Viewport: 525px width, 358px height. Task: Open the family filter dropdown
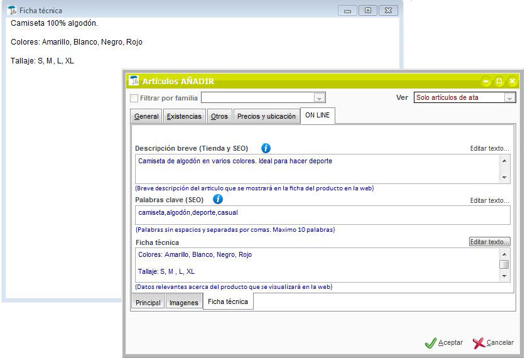pyautogui.click(x=320, y=98)
